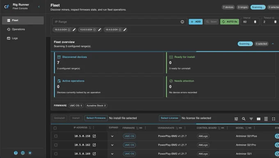This screenshot has width=279, height=158.
Task: Remove the 10.4.0.0/24 range chip
Action: pyautogui.click(x=120, y=29)
